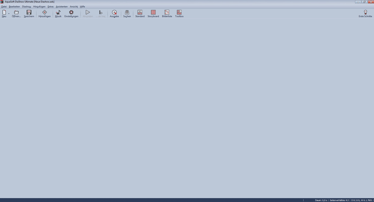This screenshot has width=374, height=202.
Task: Click Seitenverhältnis 4:3 in status bar
Action: pos(339,200)
